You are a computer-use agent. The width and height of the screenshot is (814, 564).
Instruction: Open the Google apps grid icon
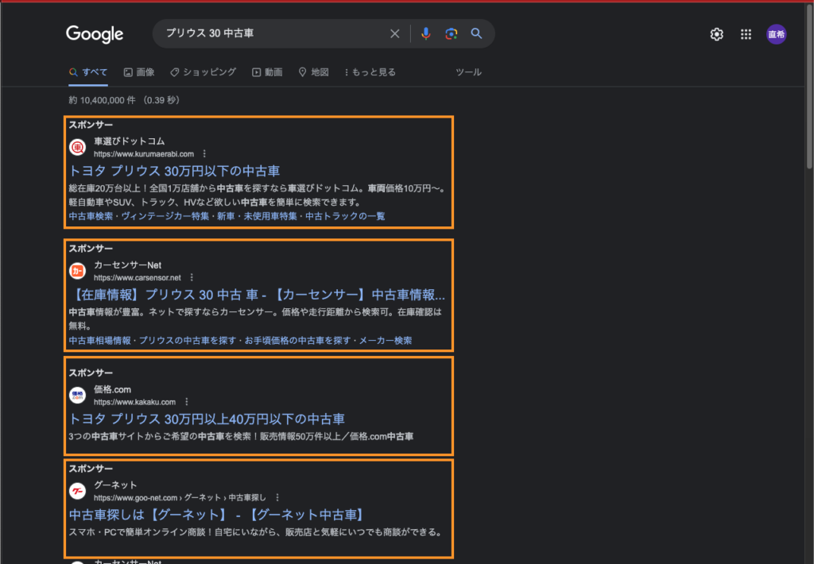(x=746, y=34)
